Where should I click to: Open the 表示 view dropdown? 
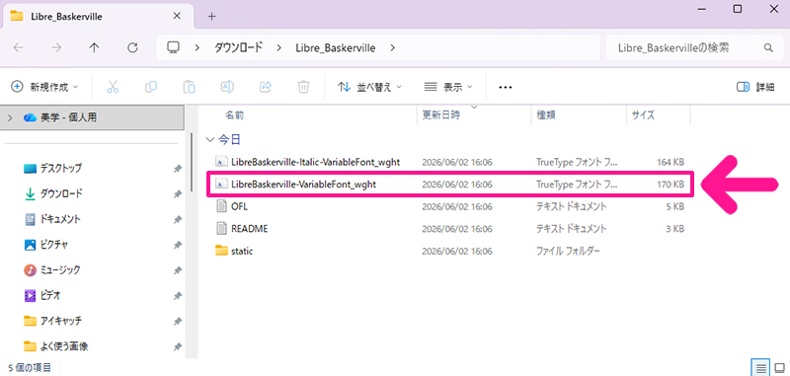(448, 87)
